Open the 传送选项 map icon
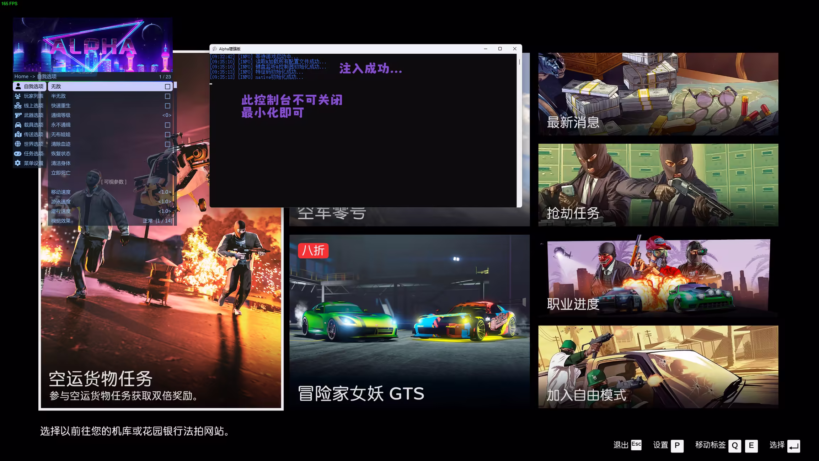Viewport: 819px width, 461px height. (x=18, y=134)
